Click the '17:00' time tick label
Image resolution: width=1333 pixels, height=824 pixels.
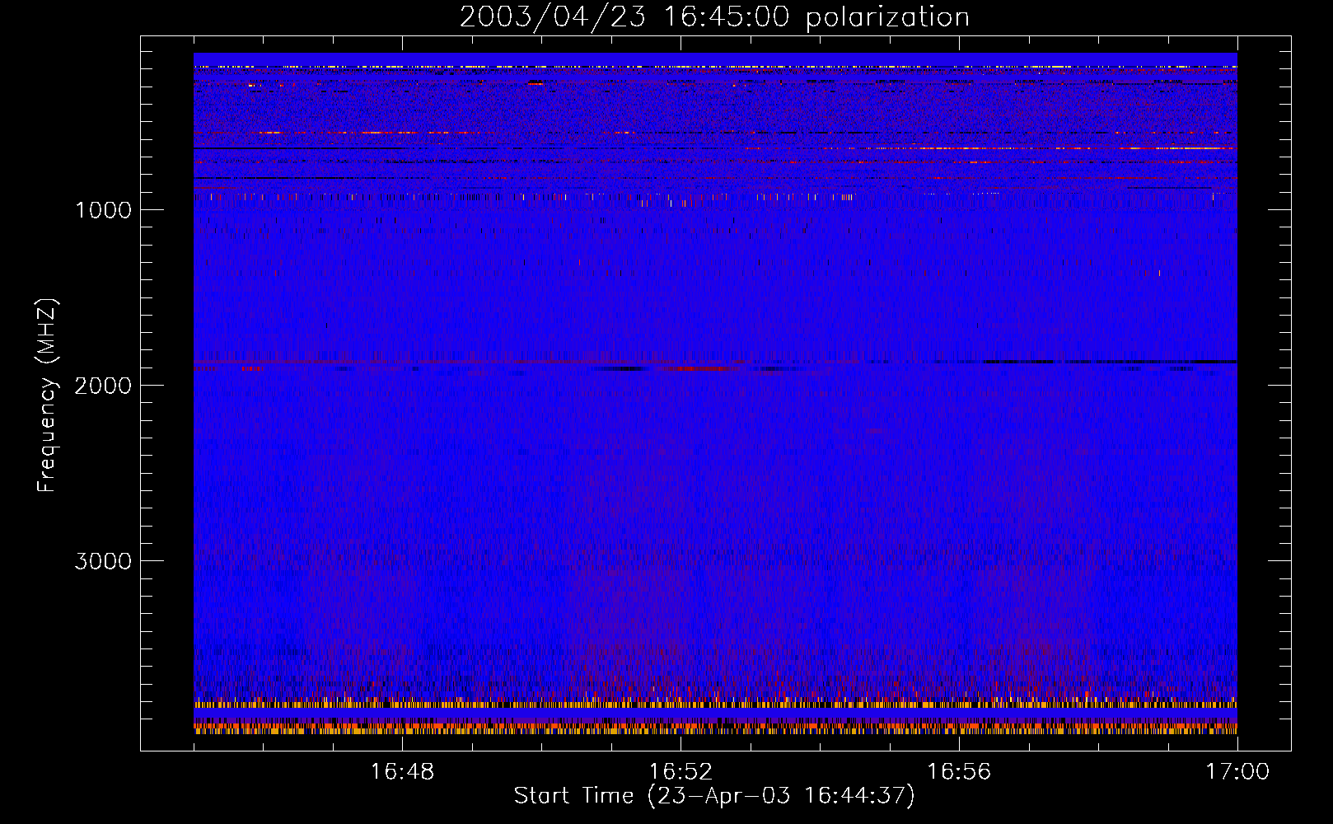pyautogui.click(x=1237, y=772)
